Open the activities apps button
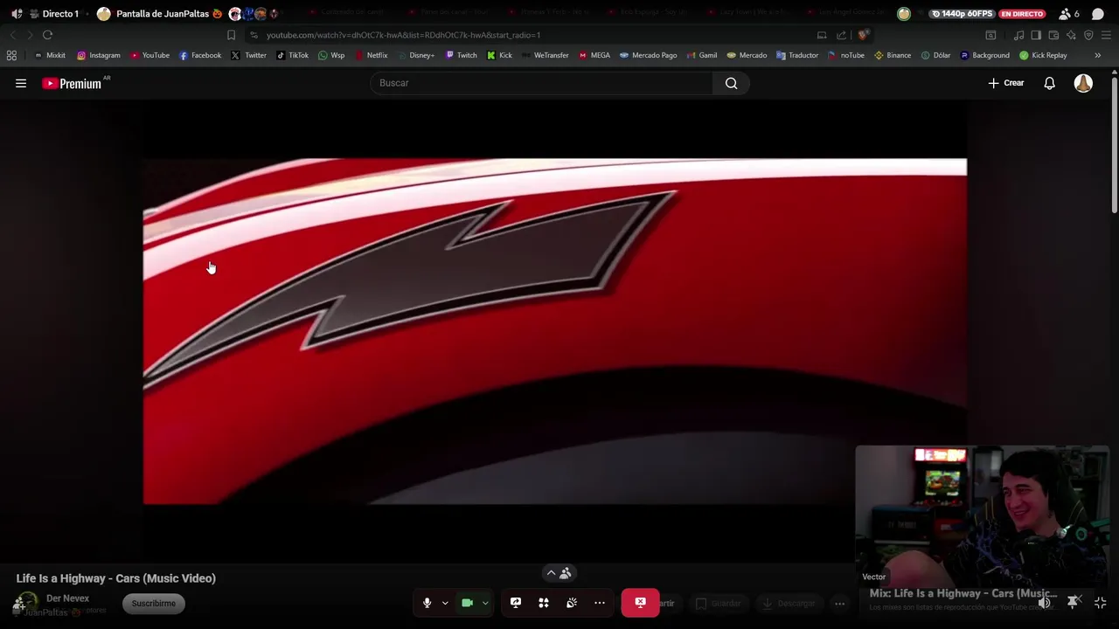1119x629 pixels. point(544,603)
